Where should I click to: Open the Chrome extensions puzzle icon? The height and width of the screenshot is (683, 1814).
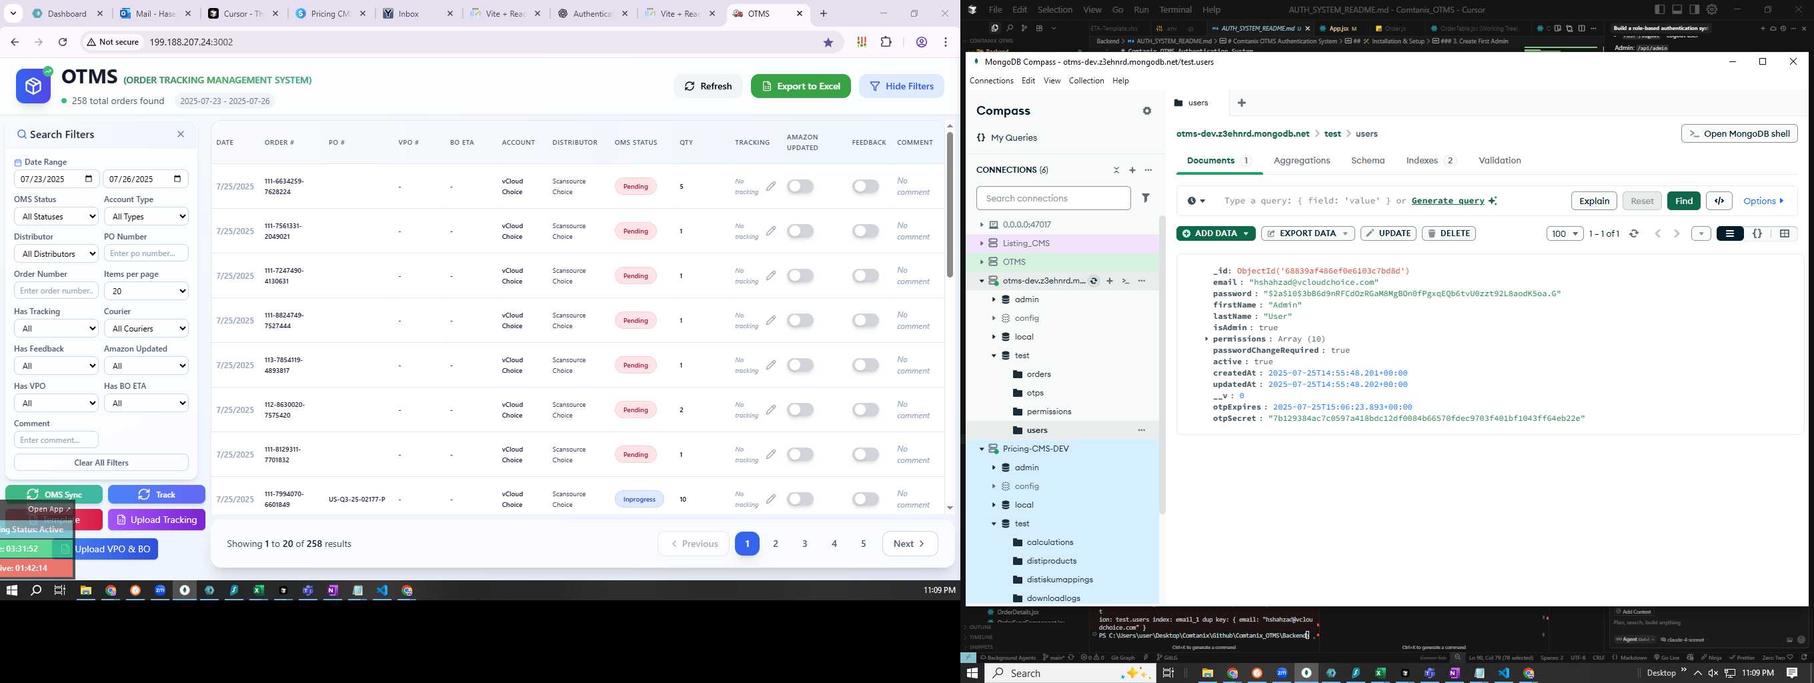(x=886, y=42)
